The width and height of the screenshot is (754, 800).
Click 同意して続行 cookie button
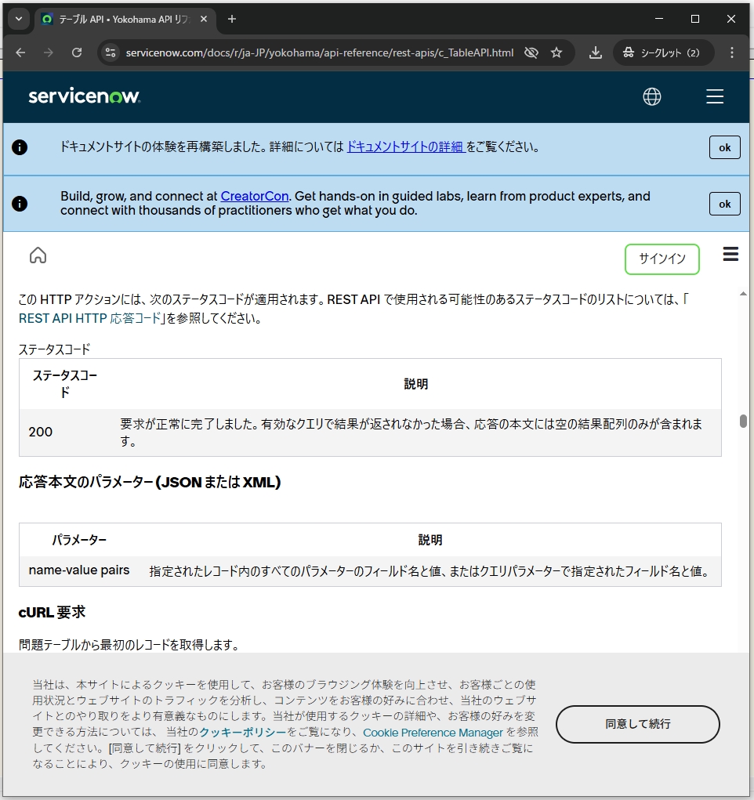[x=637, y=724]
